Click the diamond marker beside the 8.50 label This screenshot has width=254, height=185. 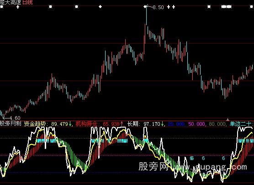[145, 7]
